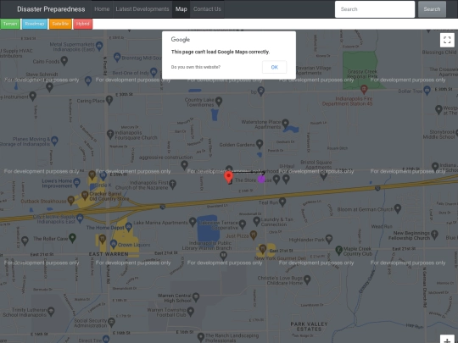
Task: Click Outback Steakhouse restaurant icon
Action: point(70,200)
